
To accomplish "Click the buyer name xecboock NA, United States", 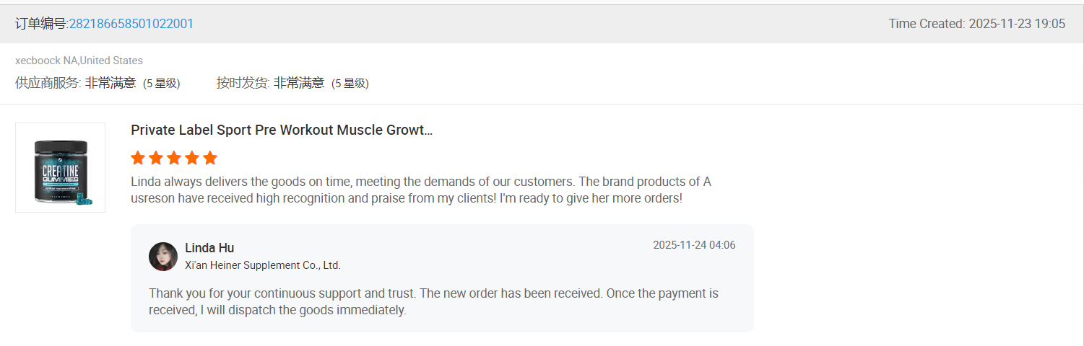I will coord(79,61).
